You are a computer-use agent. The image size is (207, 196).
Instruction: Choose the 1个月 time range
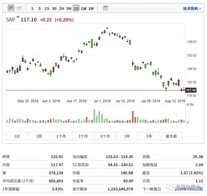61,136
